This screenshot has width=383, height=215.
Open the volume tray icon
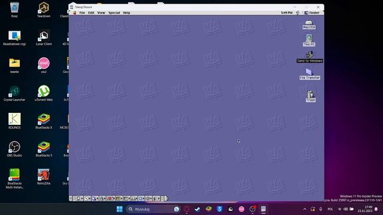coord(345,209)
